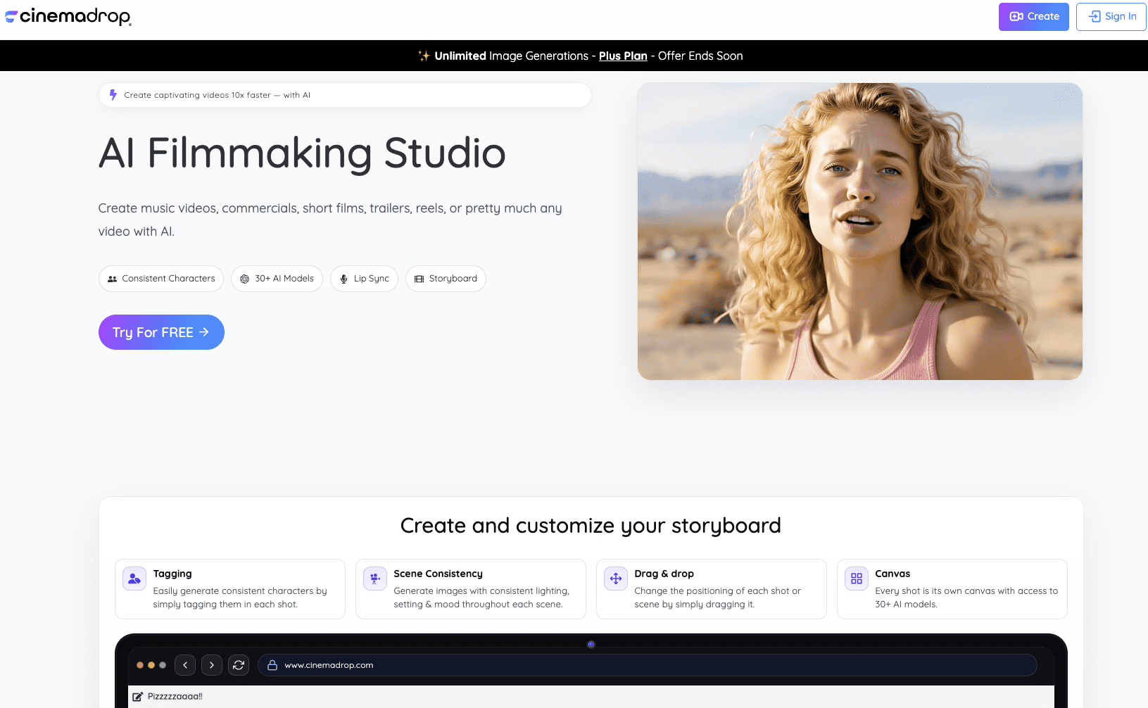This screenshot has height=708, width=1148.
Task: Click the cinemadrop logo
Action: [68, 16]
